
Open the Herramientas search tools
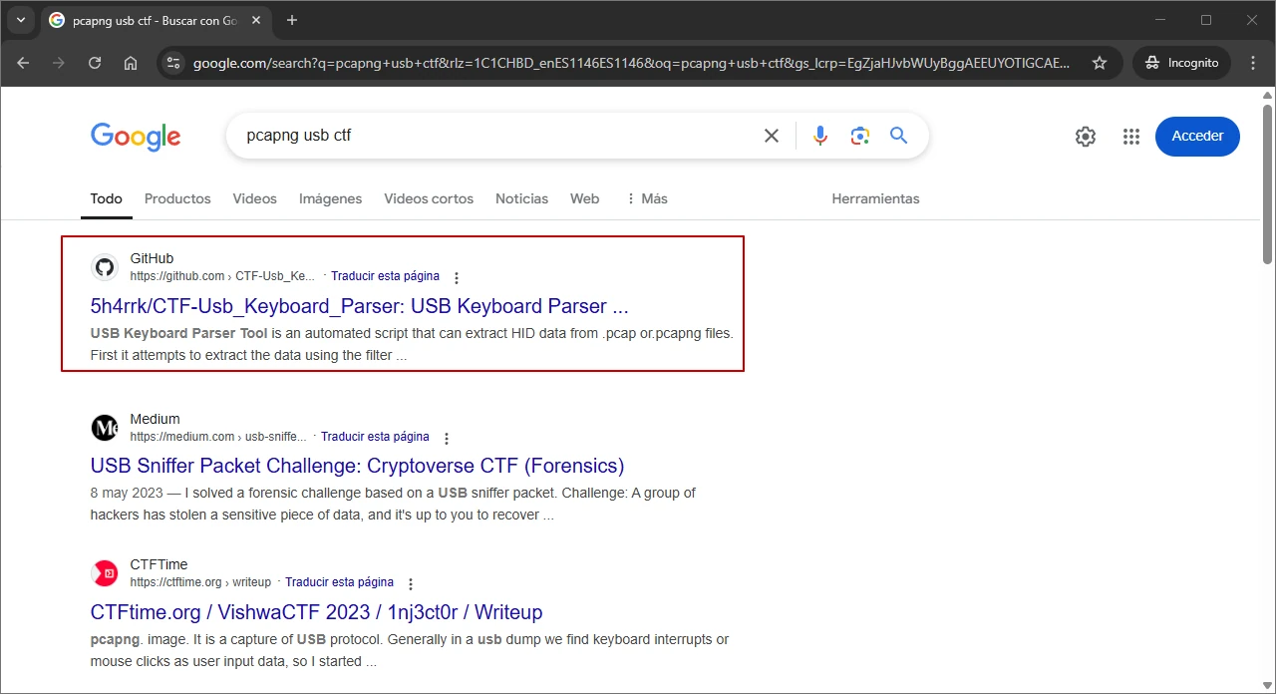[875, 198]
